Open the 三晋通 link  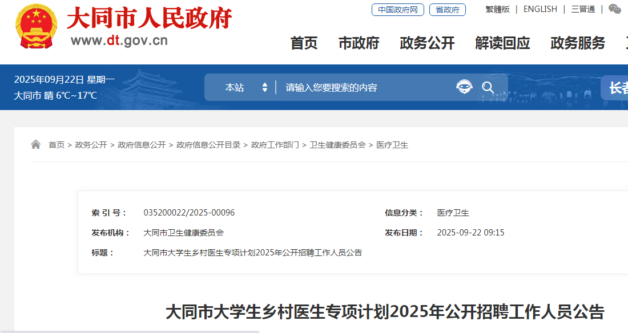(x=583, y=9)
